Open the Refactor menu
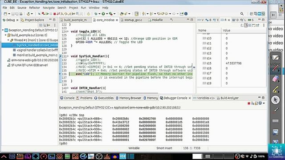Image resolution: width=285 pixels, height=160 pixels. (x=35, y=8)
